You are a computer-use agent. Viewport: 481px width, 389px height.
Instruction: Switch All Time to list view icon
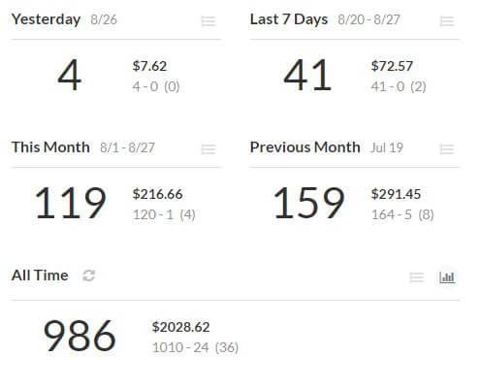tap(417, 277)
